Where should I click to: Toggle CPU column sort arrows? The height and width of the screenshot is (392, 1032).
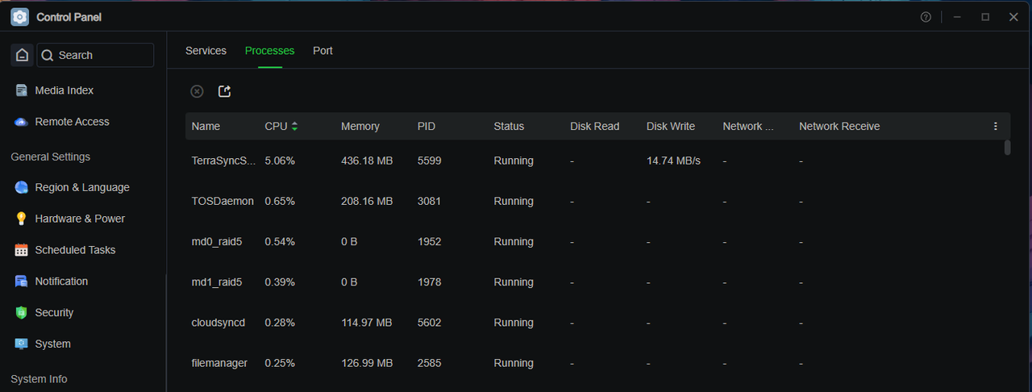coord(294,127)
